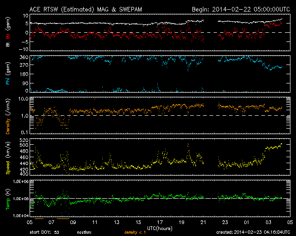Click the 01 hour tick label
The height and width of the screenshot is (236, 296).
[x=247, y=222]
